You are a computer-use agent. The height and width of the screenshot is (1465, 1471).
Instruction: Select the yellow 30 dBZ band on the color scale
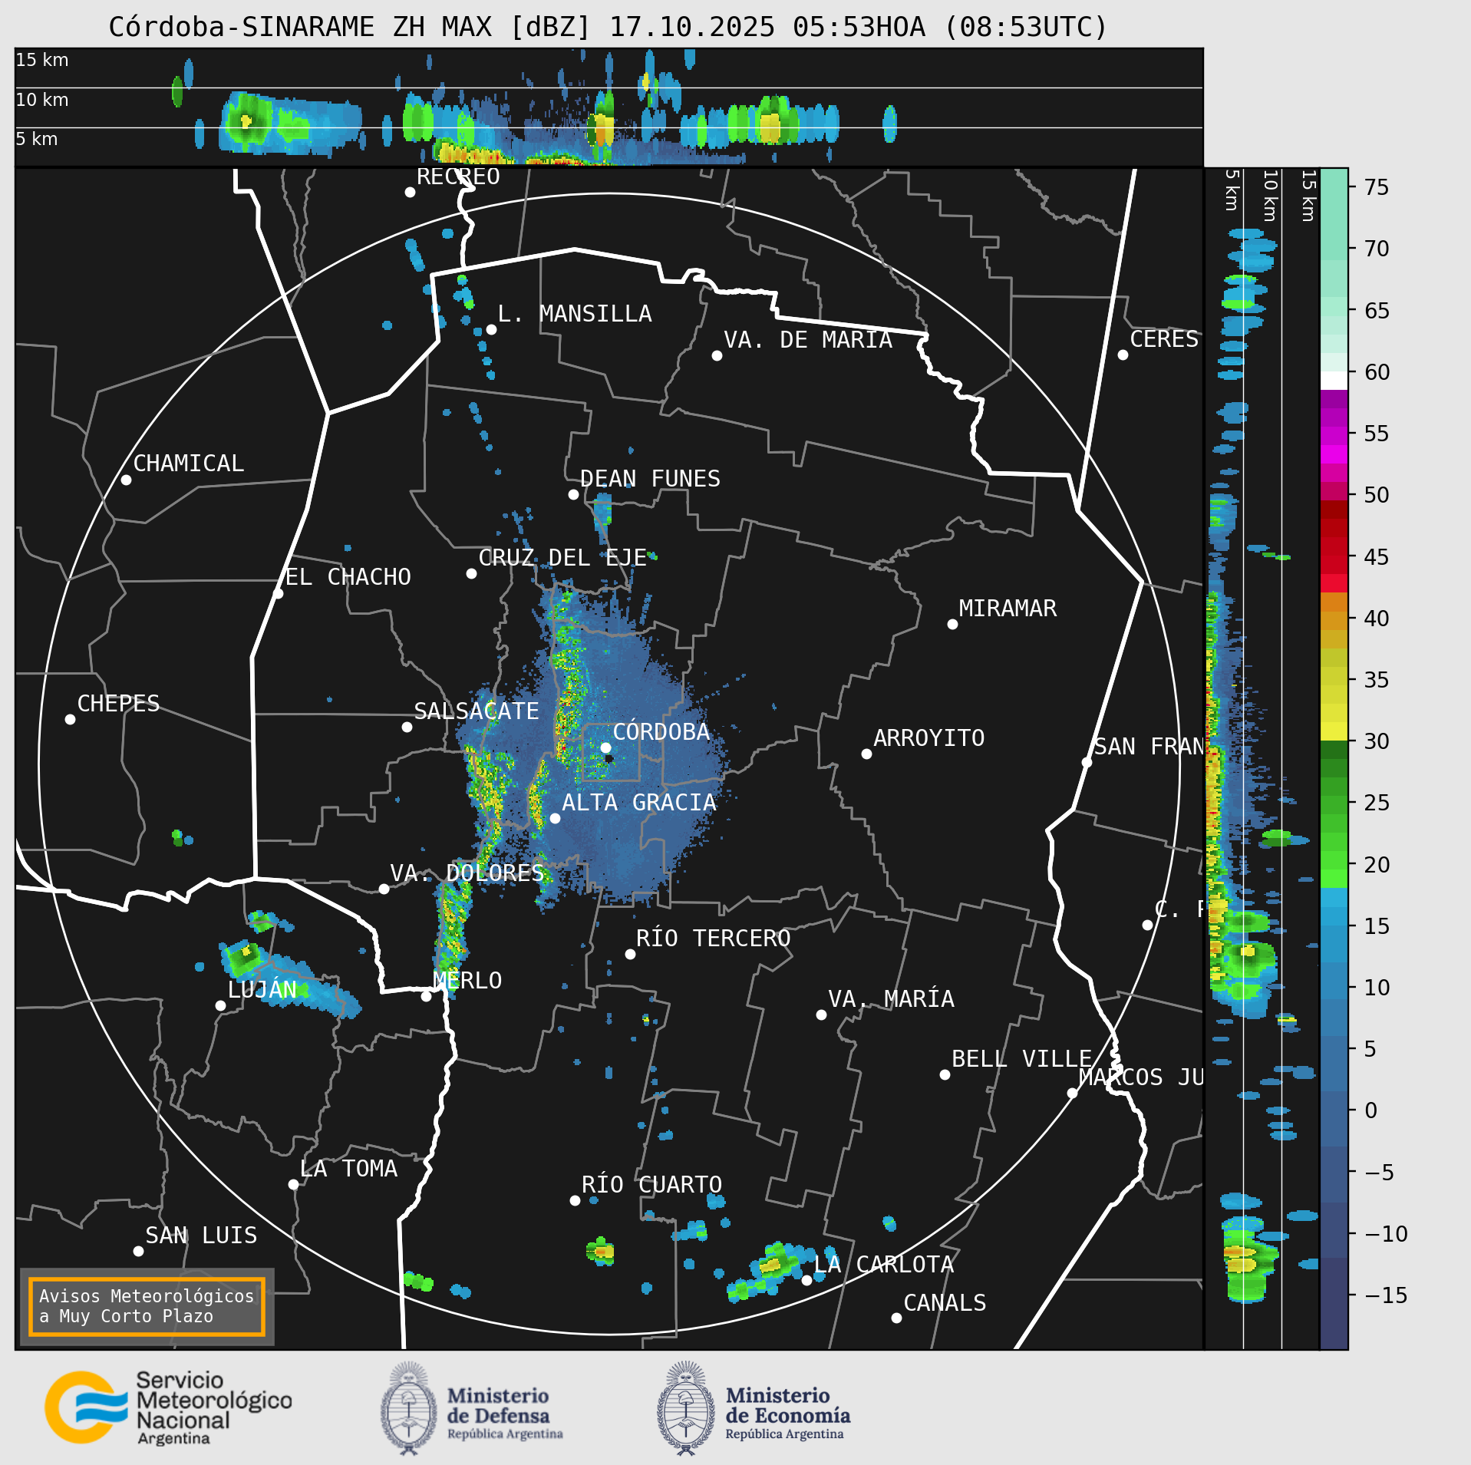[x=1334, y=731]
